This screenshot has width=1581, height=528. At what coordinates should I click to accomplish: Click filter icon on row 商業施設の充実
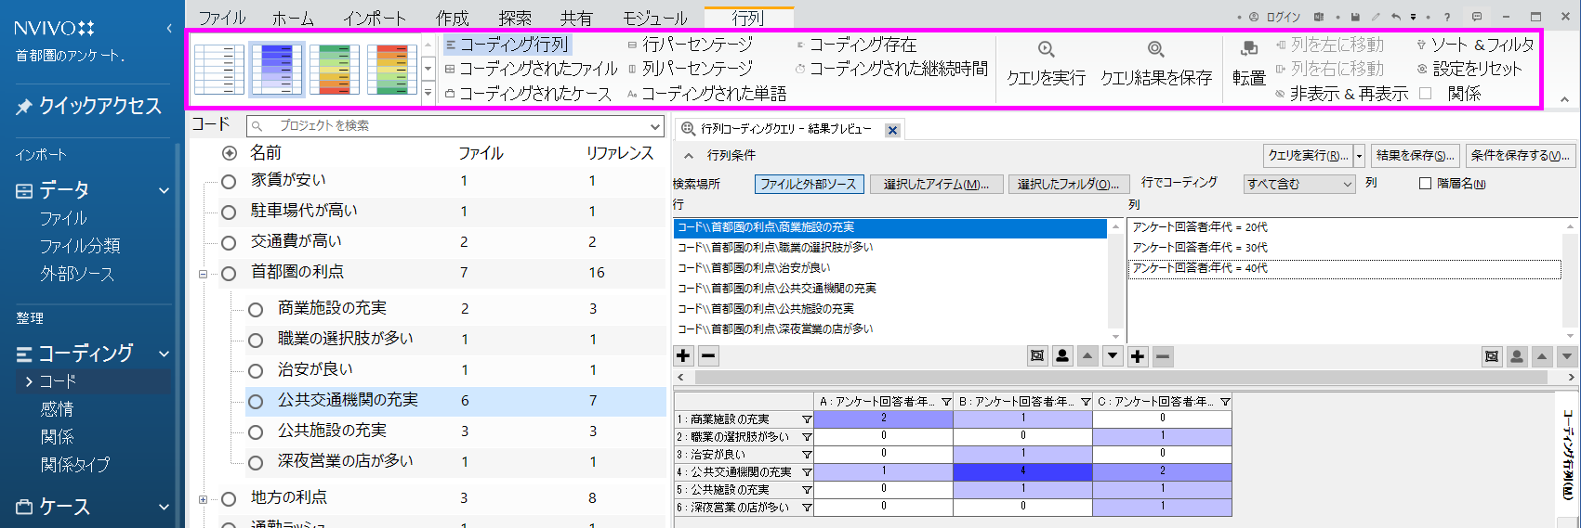point(807,419)
